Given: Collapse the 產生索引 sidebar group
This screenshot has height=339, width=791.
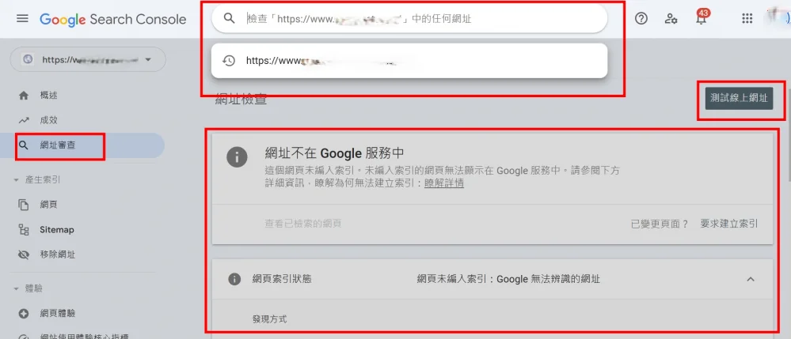Looking at the screenshot, I should (17, 180).
